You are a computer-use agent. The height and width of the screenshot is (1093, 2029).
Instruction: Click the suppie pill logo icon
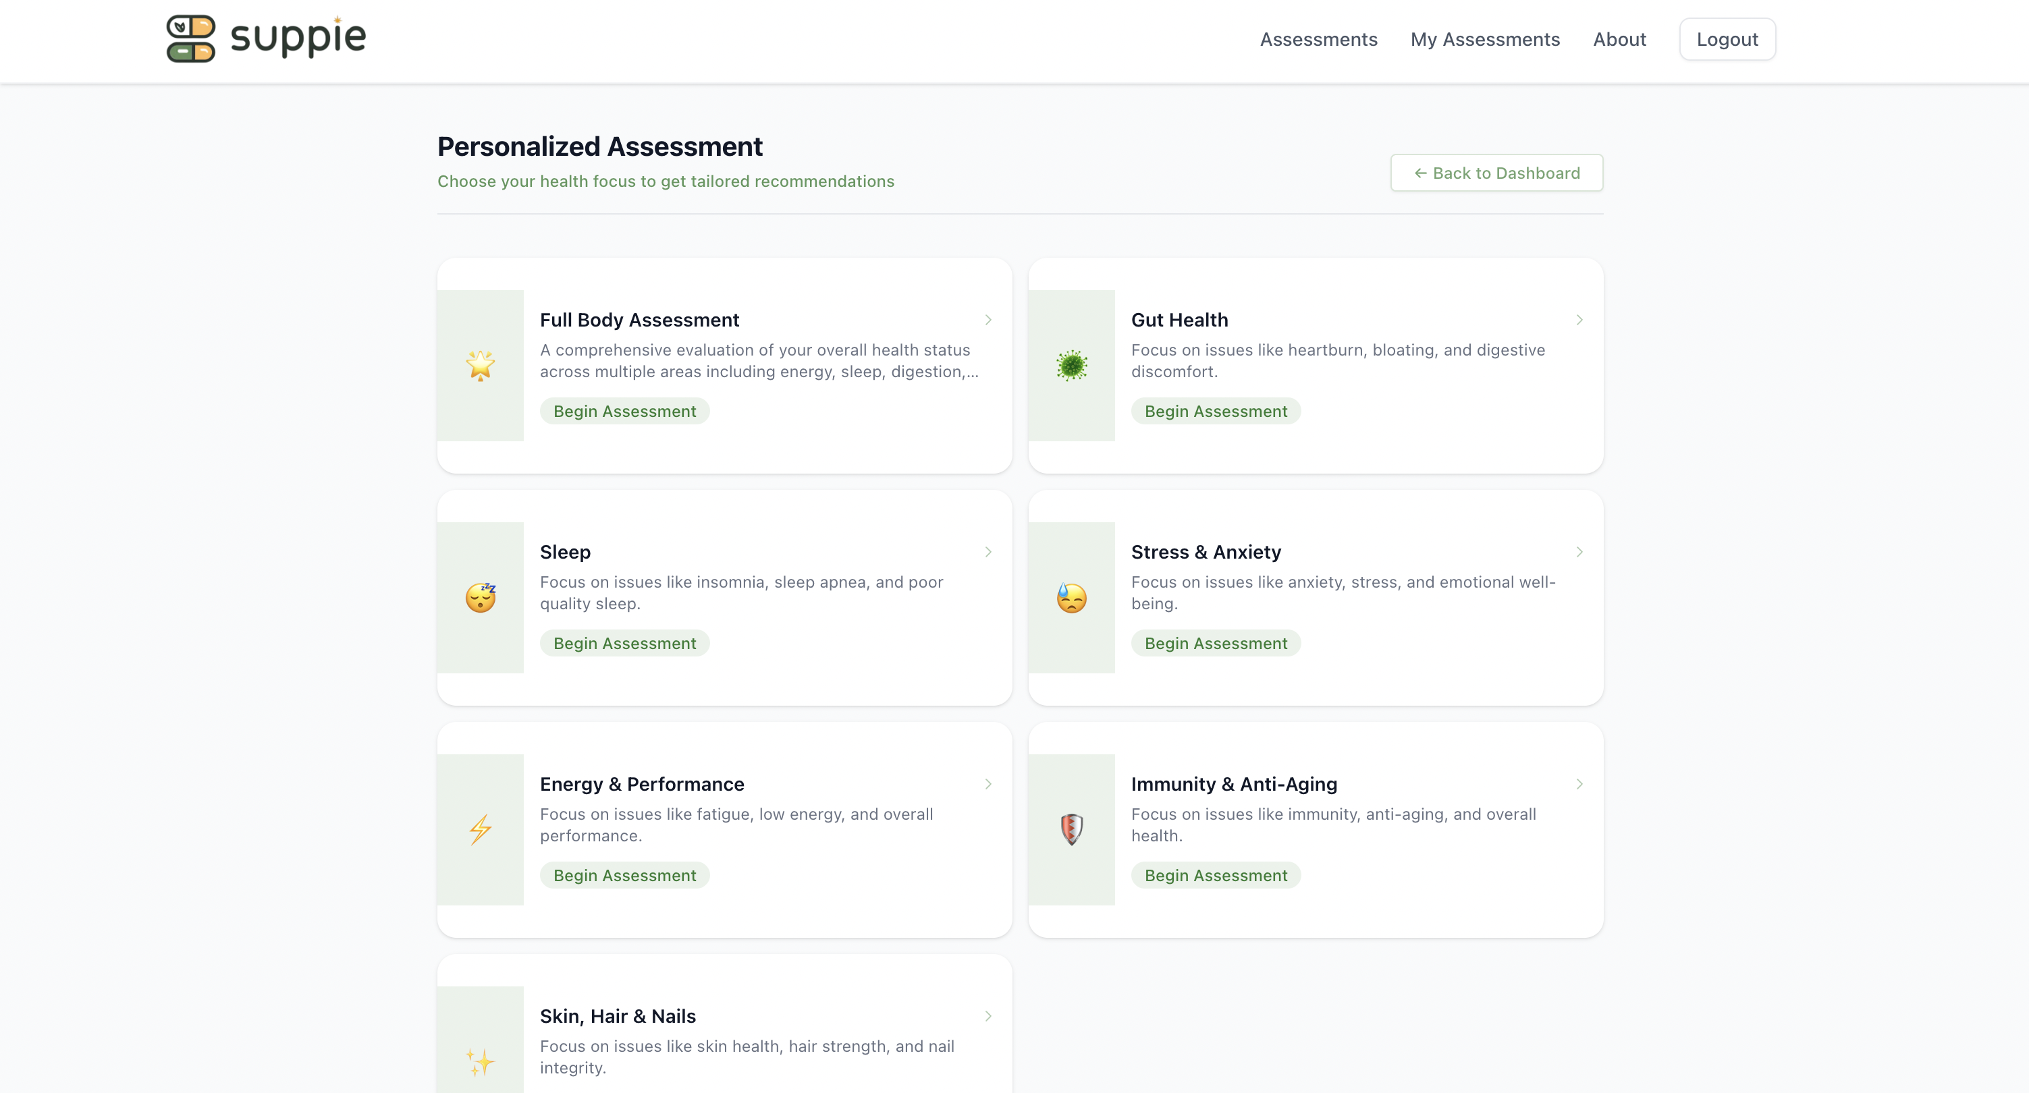[190, 38]
